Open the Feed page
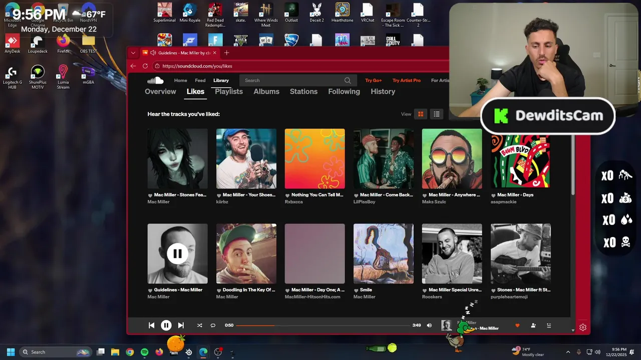This screenshot has height=360, width=641. [x=200, y=80]
